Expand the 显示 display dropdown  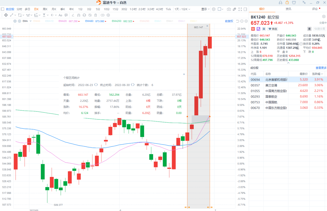point(205,9)
